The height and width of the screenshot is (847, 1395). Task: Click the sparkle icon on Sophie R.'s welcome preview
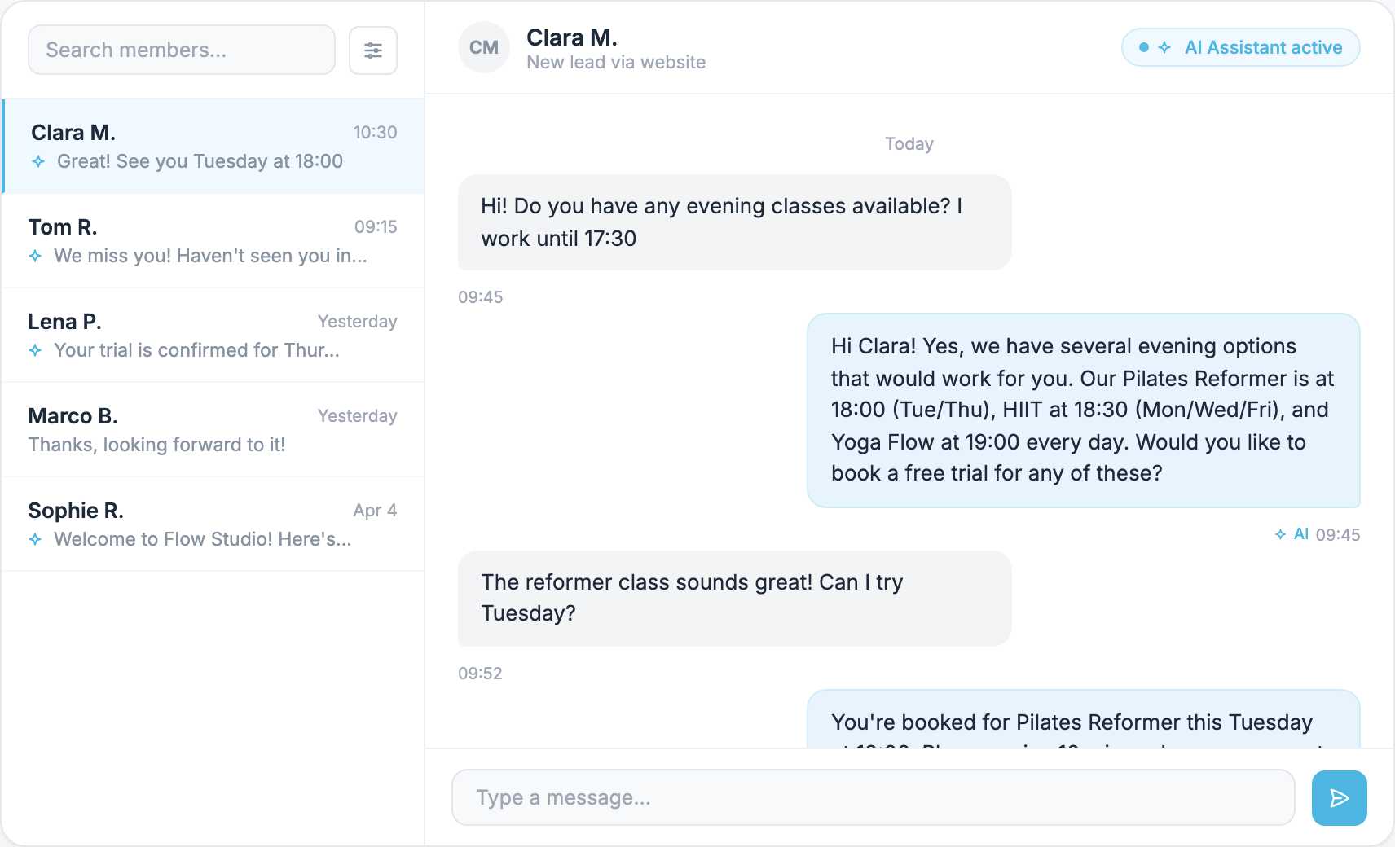coord(36,539)
